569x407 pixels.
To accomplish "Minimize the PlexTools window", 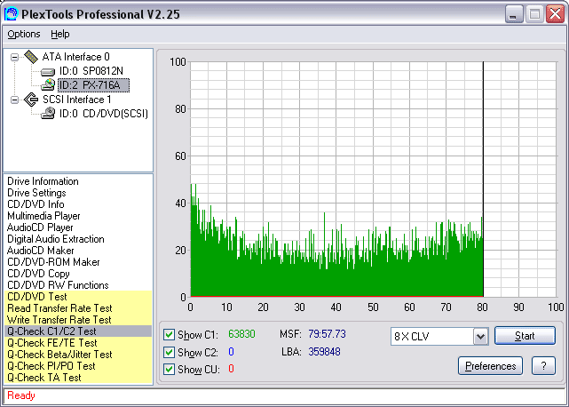I will [513, 14].
